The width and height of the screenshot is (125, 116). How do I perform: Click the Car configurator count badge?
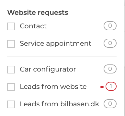pos(110,69)
